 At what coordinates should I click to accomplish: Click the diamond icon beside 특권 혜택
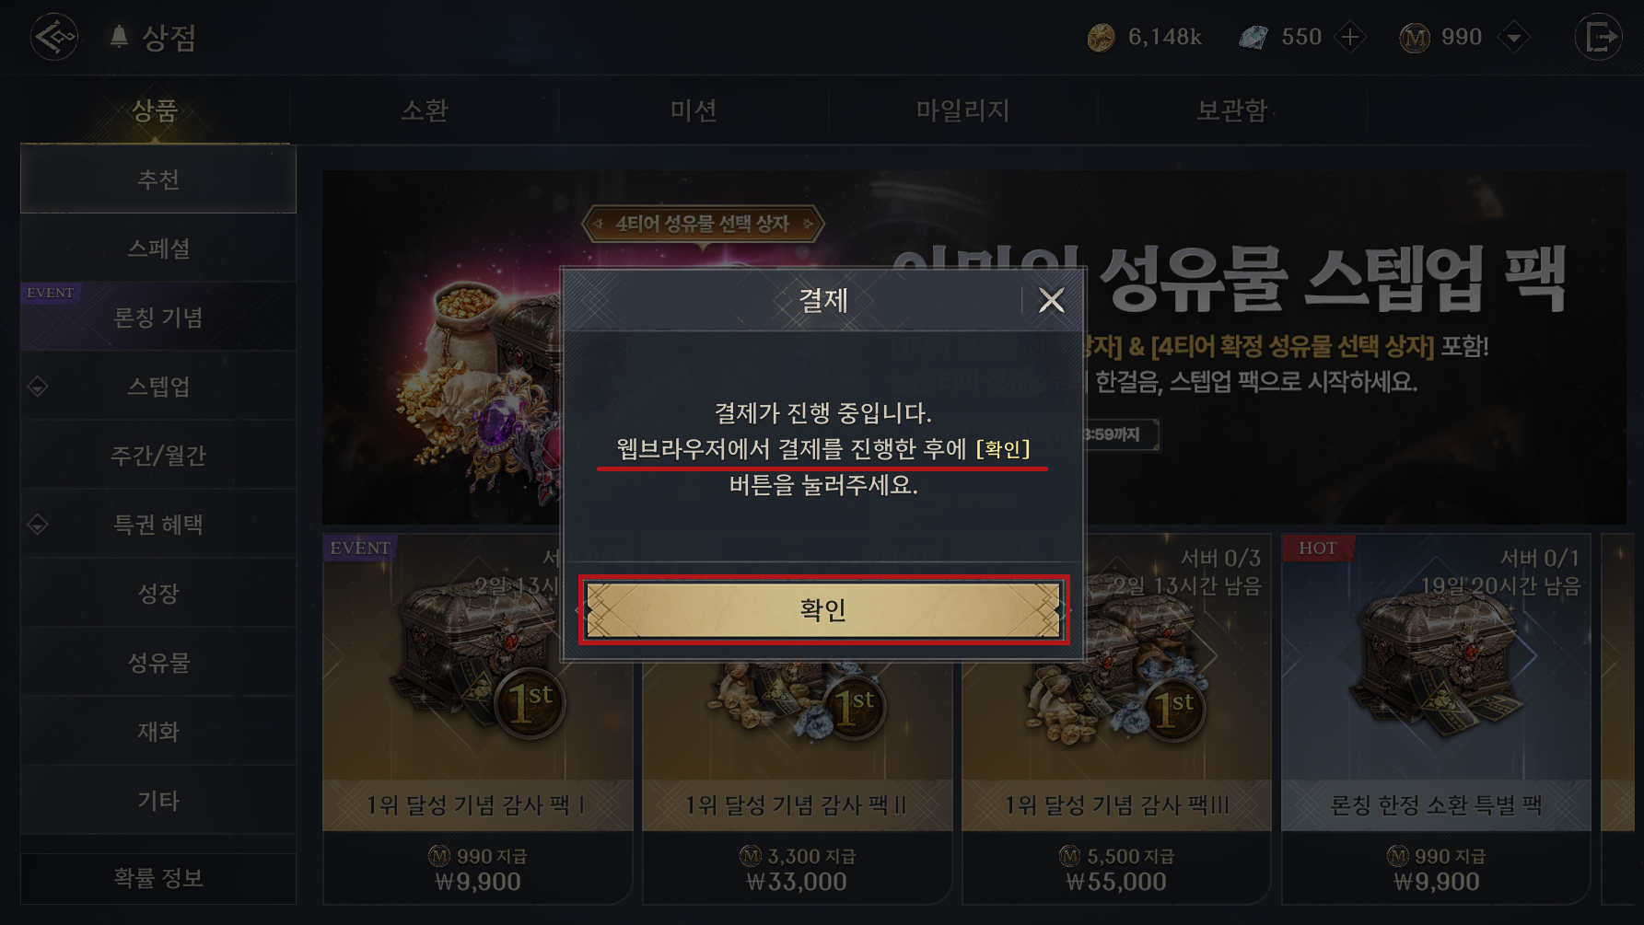(38, 525)
